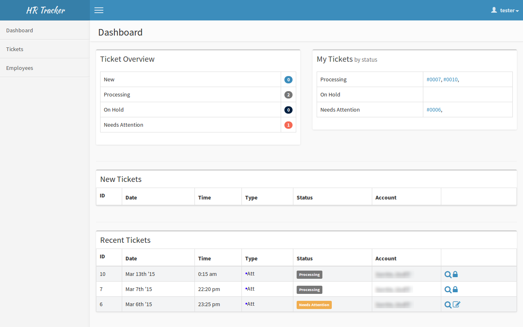Image resolution: width=523 pixels, height=327 pixels.
Task: Open ticket 6 using its magnifier view icon
Action: pyautogui.click(x=447, y=304)
